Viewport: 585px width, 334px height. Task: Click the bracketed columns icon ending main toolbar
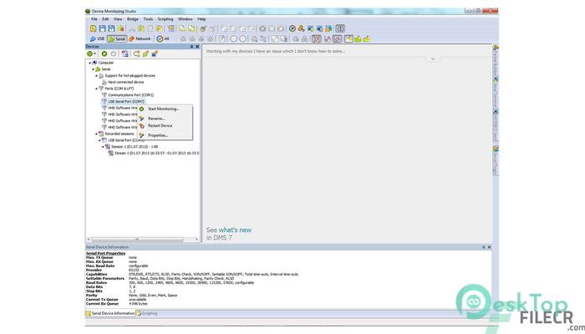[x=340, y=28]
